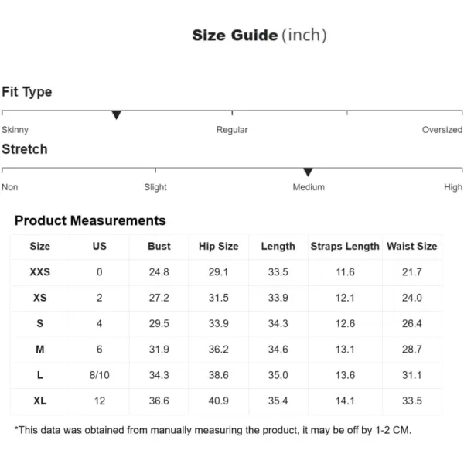Click the High stretch label
Screen dimensions: 464x464
coord(453,187)
